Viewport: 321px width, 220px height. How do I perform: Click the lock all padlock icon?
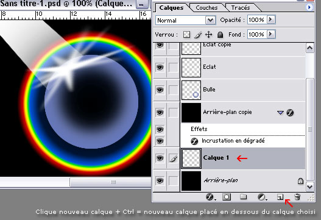(220, 35)
